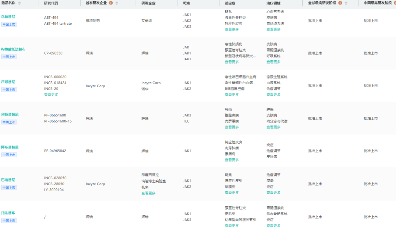Select the PF-04965842 code text
The width and height of the screenshot is (396, 228).
point(55,151)
